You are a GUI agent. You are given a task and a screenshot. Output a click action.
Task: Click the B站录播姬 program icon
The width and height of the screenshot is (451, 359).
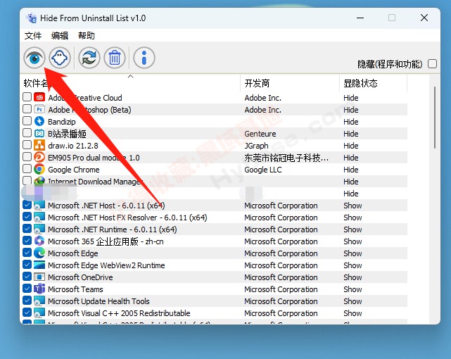(x=39, y=134)
